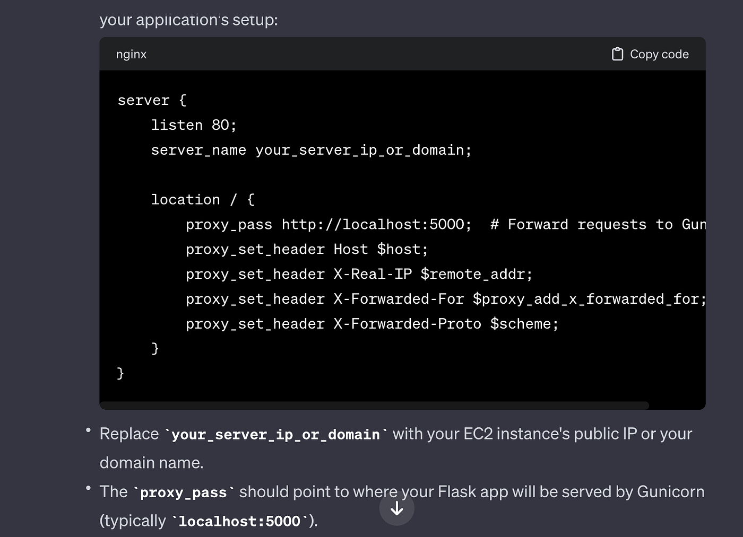Image resolution: width=743 pixels, height=537 pixels.
Task: Click the clipboard icon beside Copy code
Action: point(617,54)
